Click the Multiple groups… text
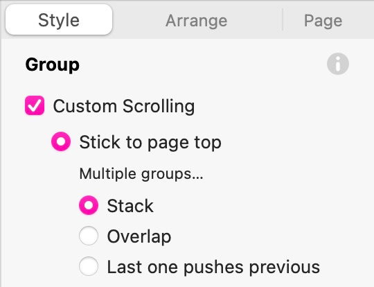The height and width of the screenshot is (287, 374). point(141,174)
